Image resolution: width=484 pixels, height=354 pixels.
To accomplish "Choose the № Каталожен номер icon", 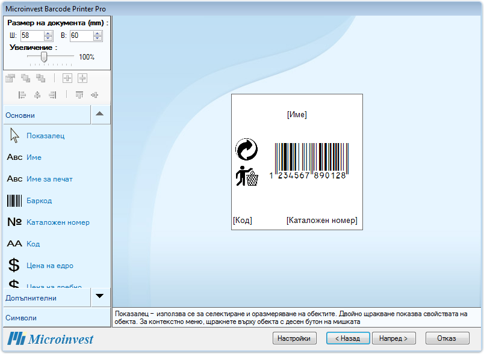I will point(14,222).
